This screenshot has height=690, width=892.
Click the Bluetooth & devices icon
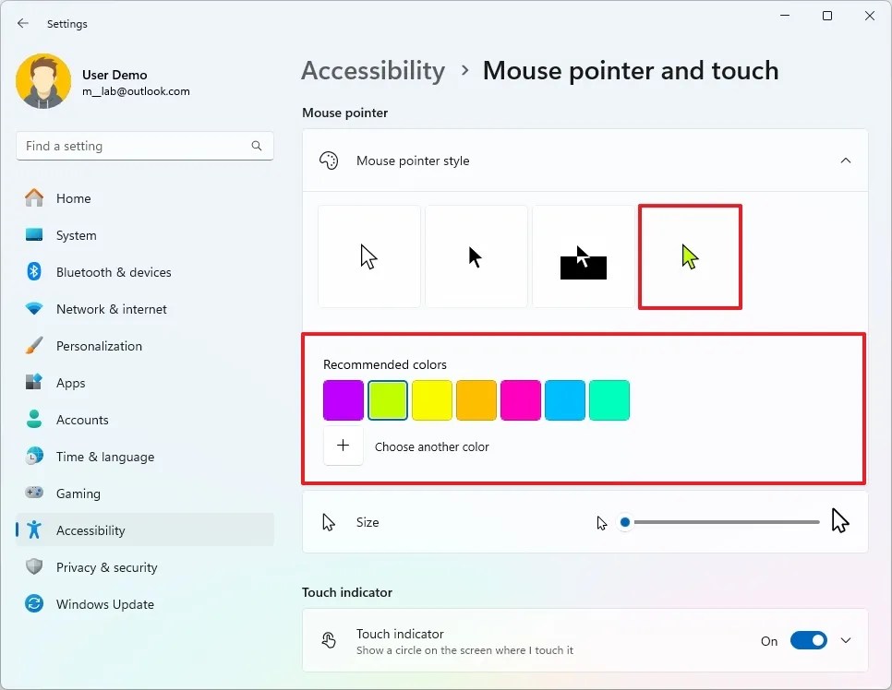click(x=35, y=272)
